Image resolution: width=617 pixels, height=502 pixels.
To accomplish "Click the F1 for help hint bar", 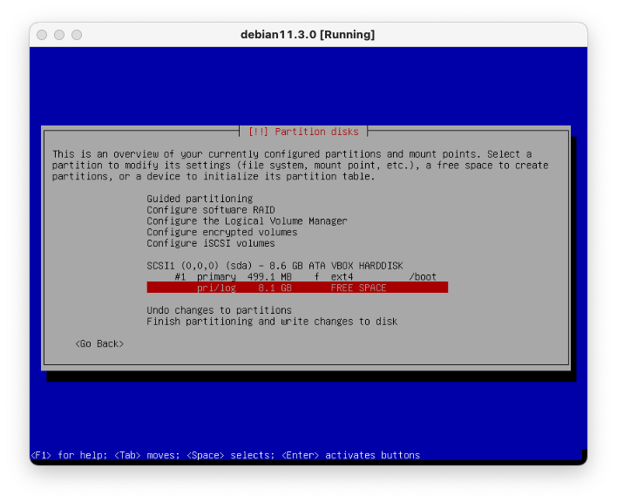I will [225, 455].
